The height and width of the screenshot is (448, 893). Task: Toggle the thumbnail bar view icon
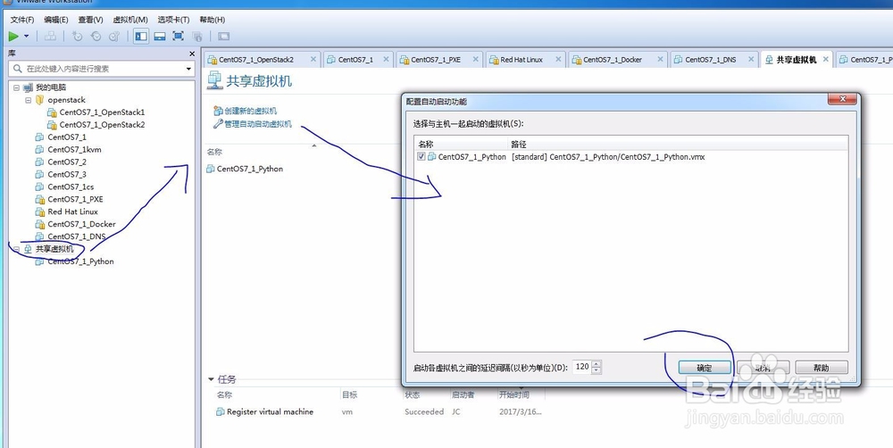pyautogui.click(x=160, y=37)
